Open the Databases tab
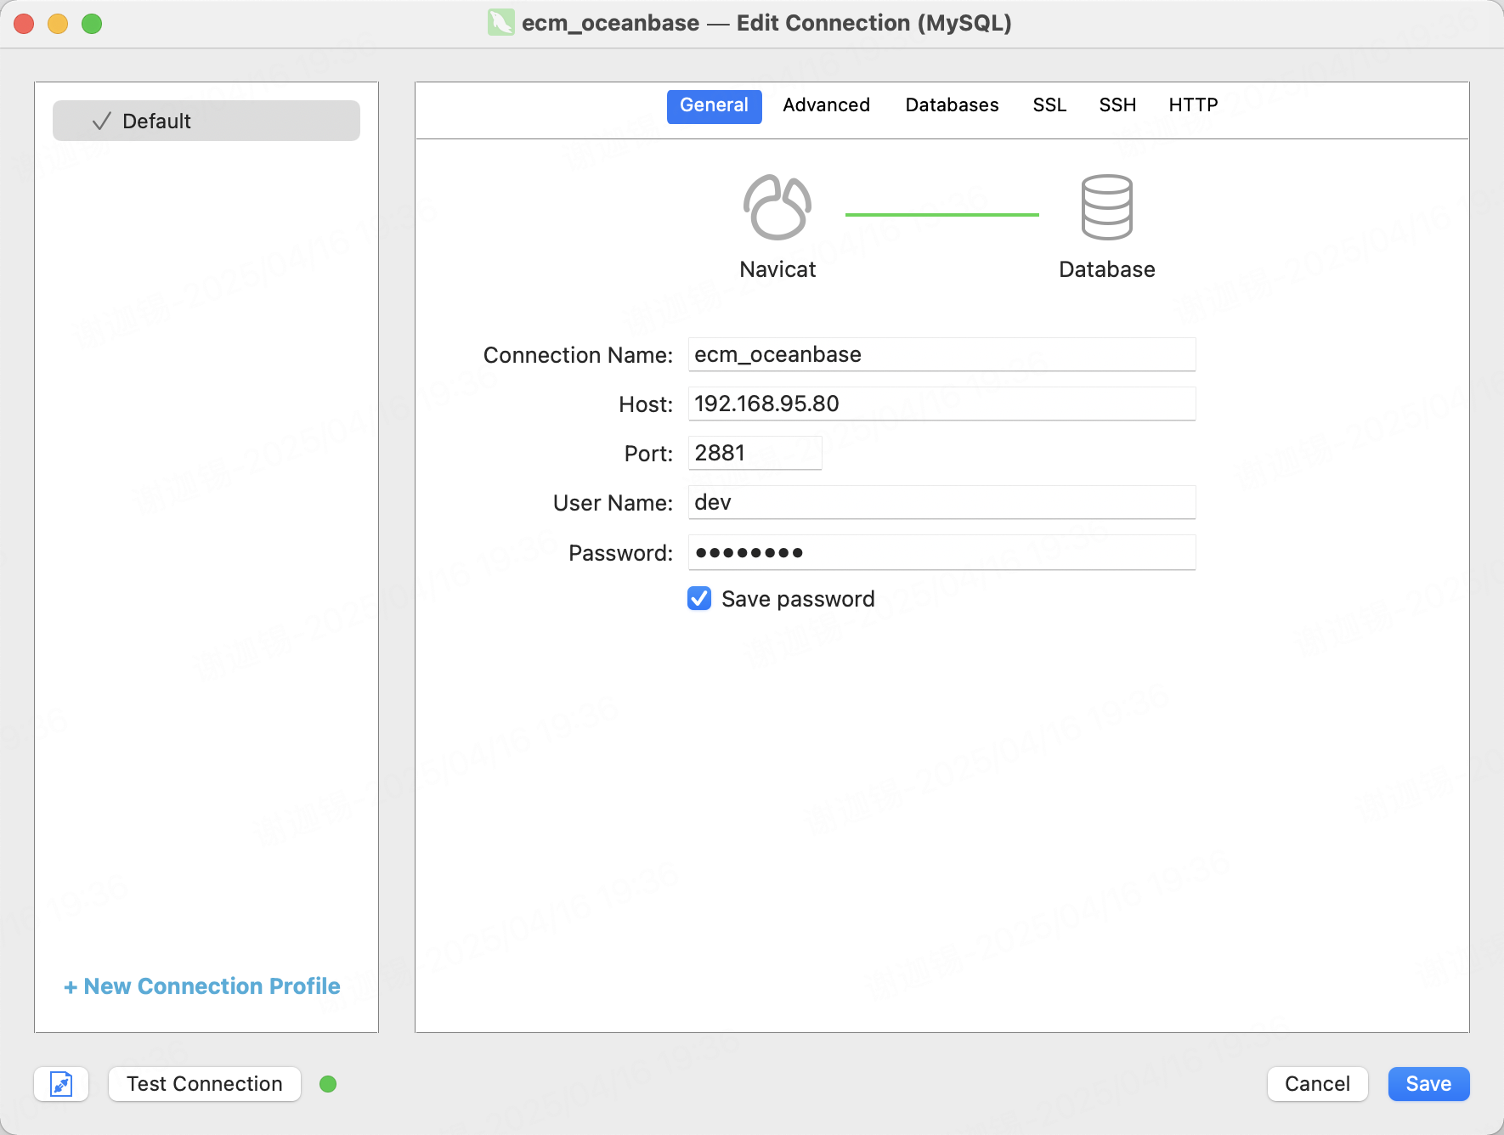This screenshot has width=1504, height=1135. 952,105
